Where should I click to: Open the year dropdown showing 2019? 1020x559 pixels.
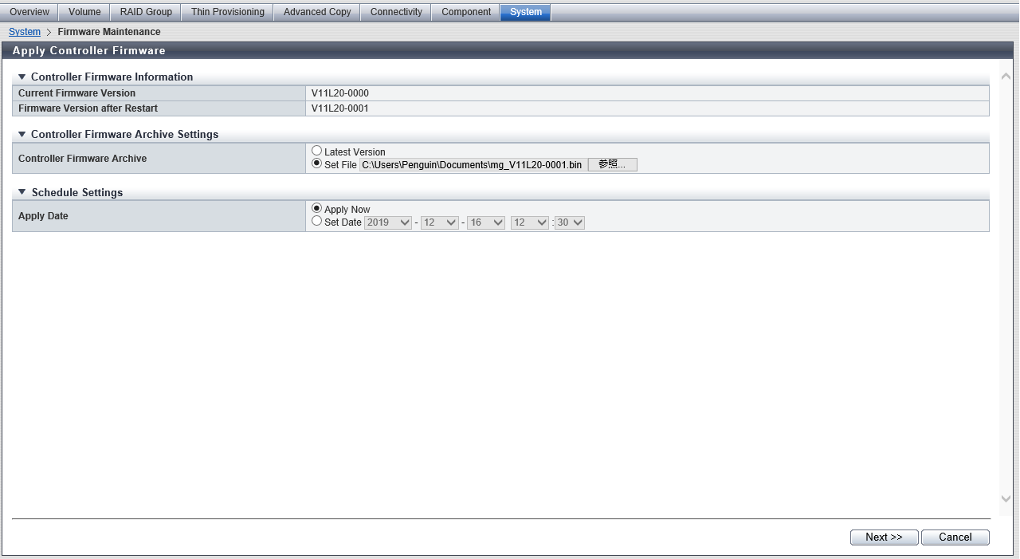click(x=388, y=222)
